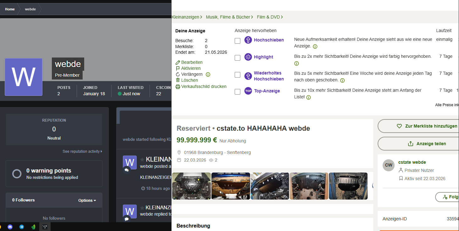Click Zur Merkliste hinzufügen button
The image size is (459, 231).
(x=418, y=126)
